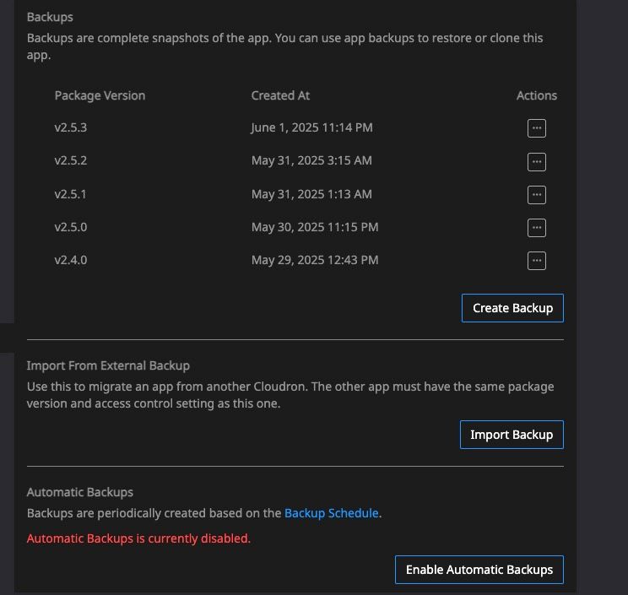Click the Create Backup button
This screenshot has width=628, height=595.
(x=512, y=308)
